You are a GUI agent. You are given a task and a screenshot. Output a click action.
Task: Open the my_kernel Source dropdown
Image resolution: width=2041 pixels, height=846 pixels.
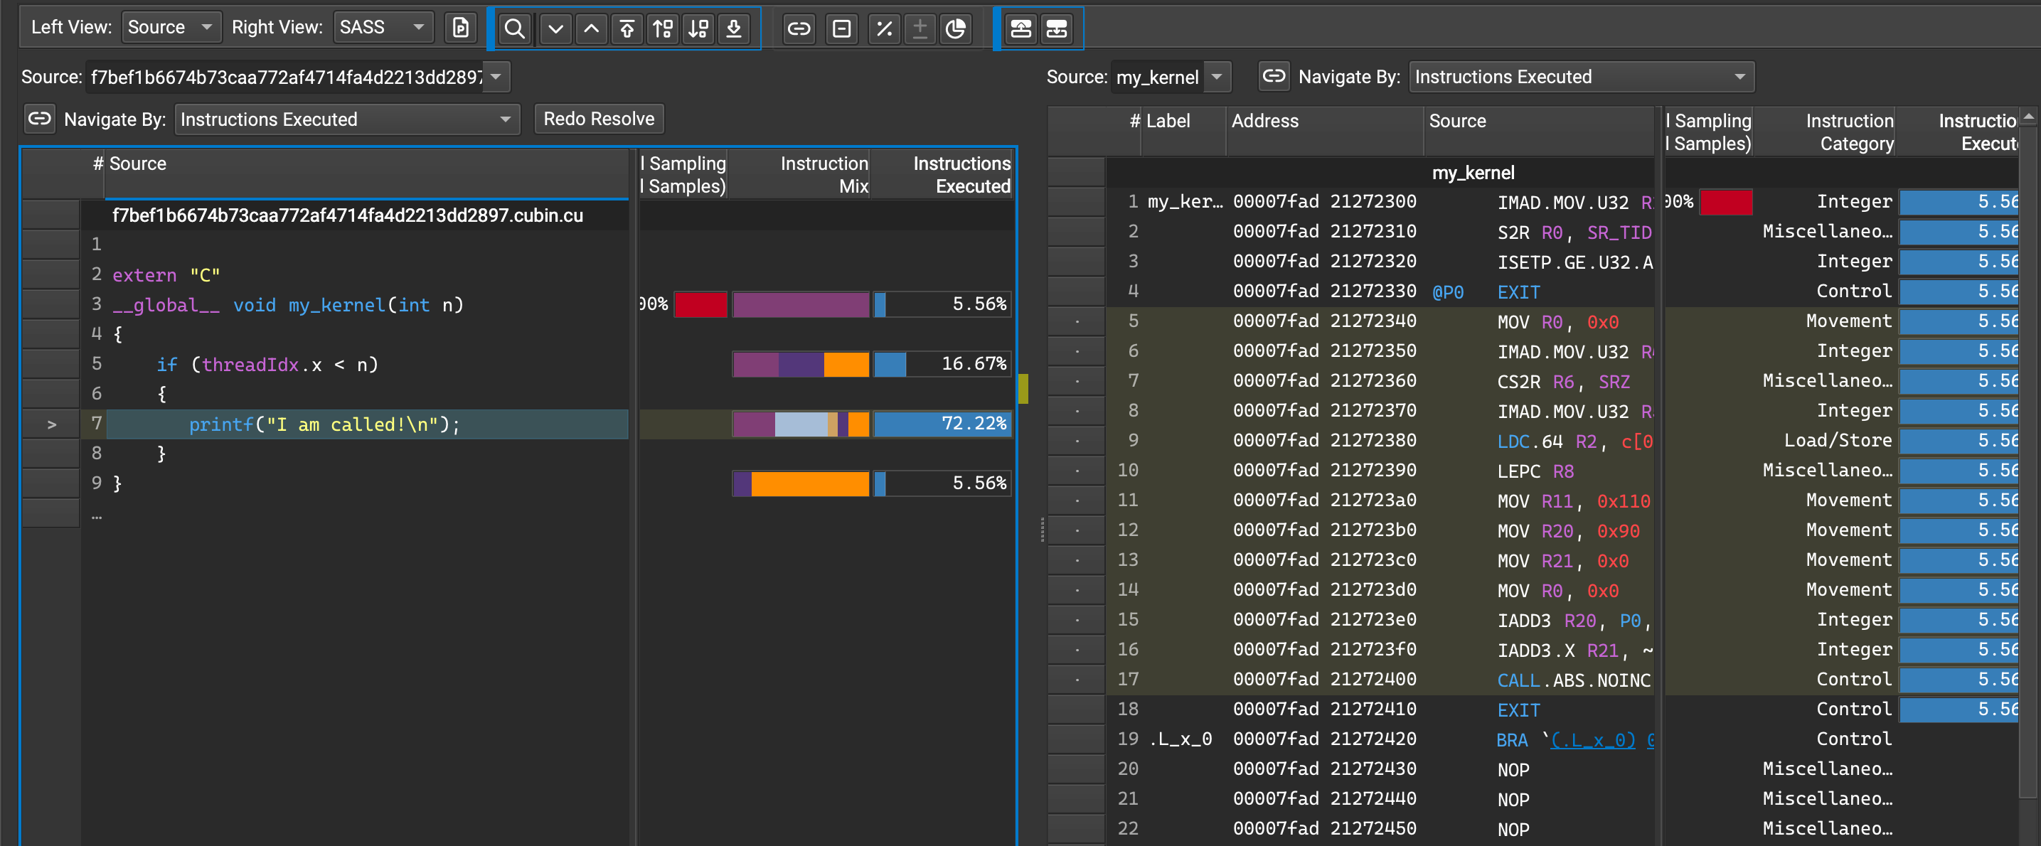pos(1171,77)
